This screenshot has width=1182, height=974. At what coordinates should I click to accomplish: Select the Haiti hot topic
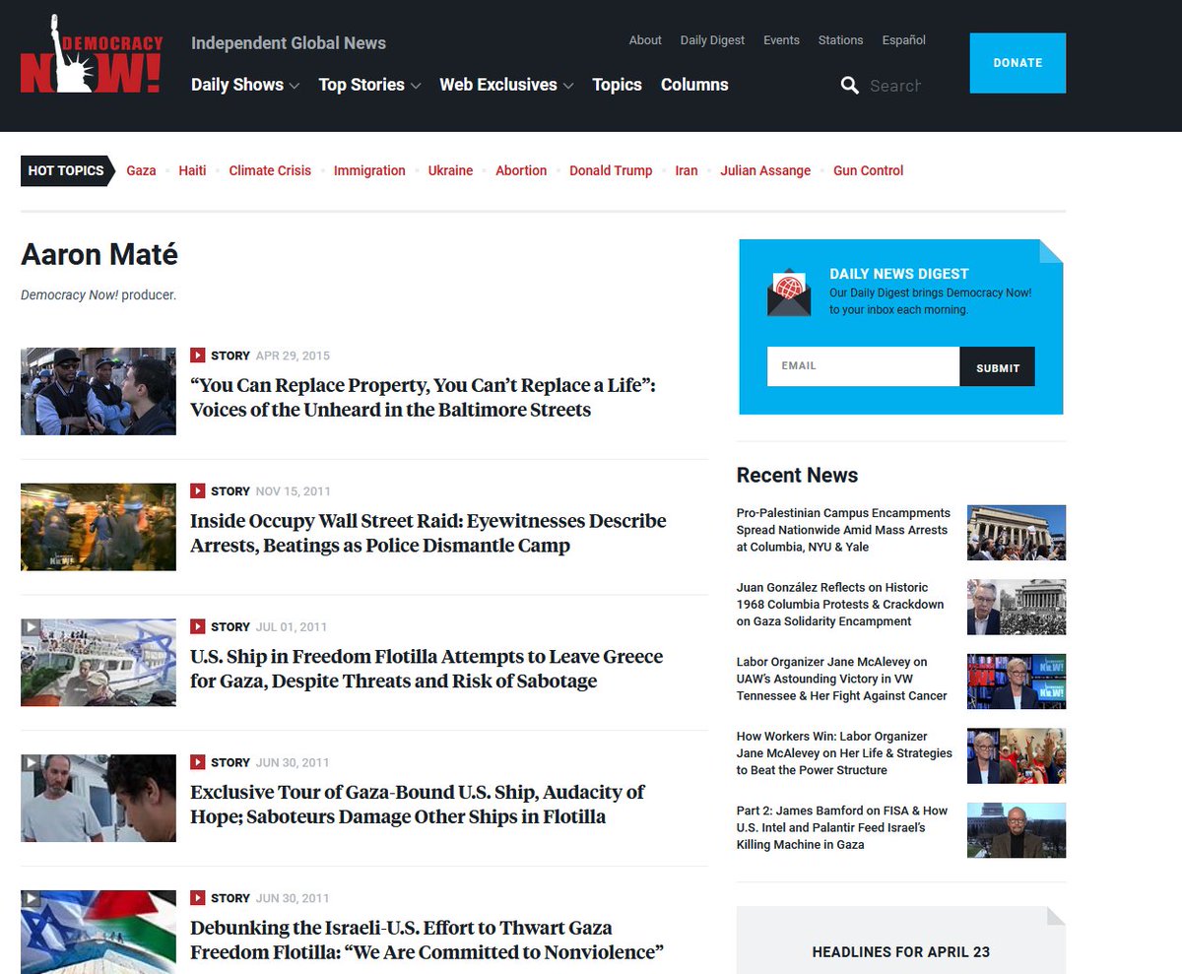(192, 170)
